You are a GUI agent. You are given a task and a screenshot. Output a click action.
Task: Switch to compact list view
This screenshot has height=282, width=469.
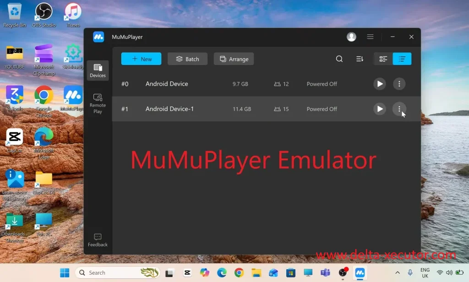click(x=402, y=59)
